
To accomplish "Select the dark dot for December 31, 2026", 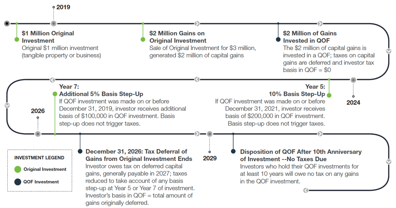I will pyautogui.click(x=81, y=151).
